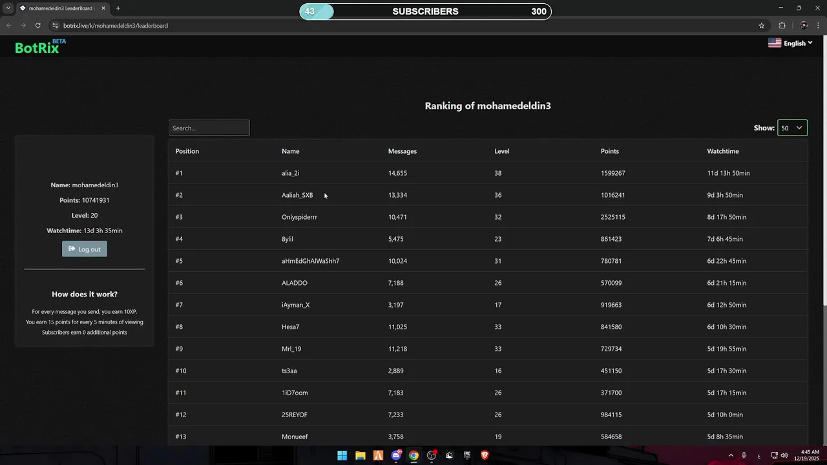This screenshot has width=827, height=465.
Task: Click points value 2525115
Action: click(x=612, y=217)
